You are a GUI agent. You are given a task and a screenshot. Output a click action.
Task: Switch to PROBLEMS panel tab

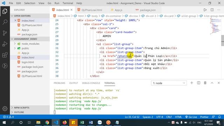tap(59, 83)
